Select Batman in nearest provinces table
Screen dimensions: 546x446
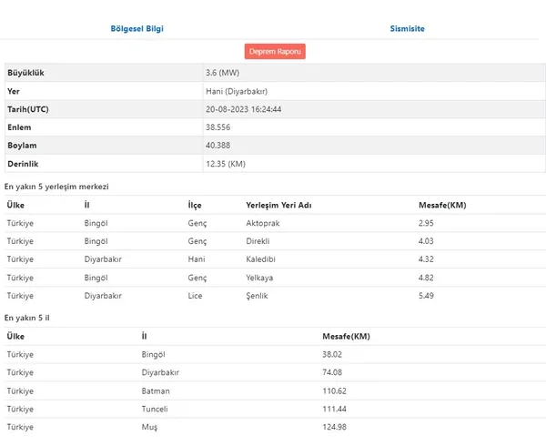[157, 390]
